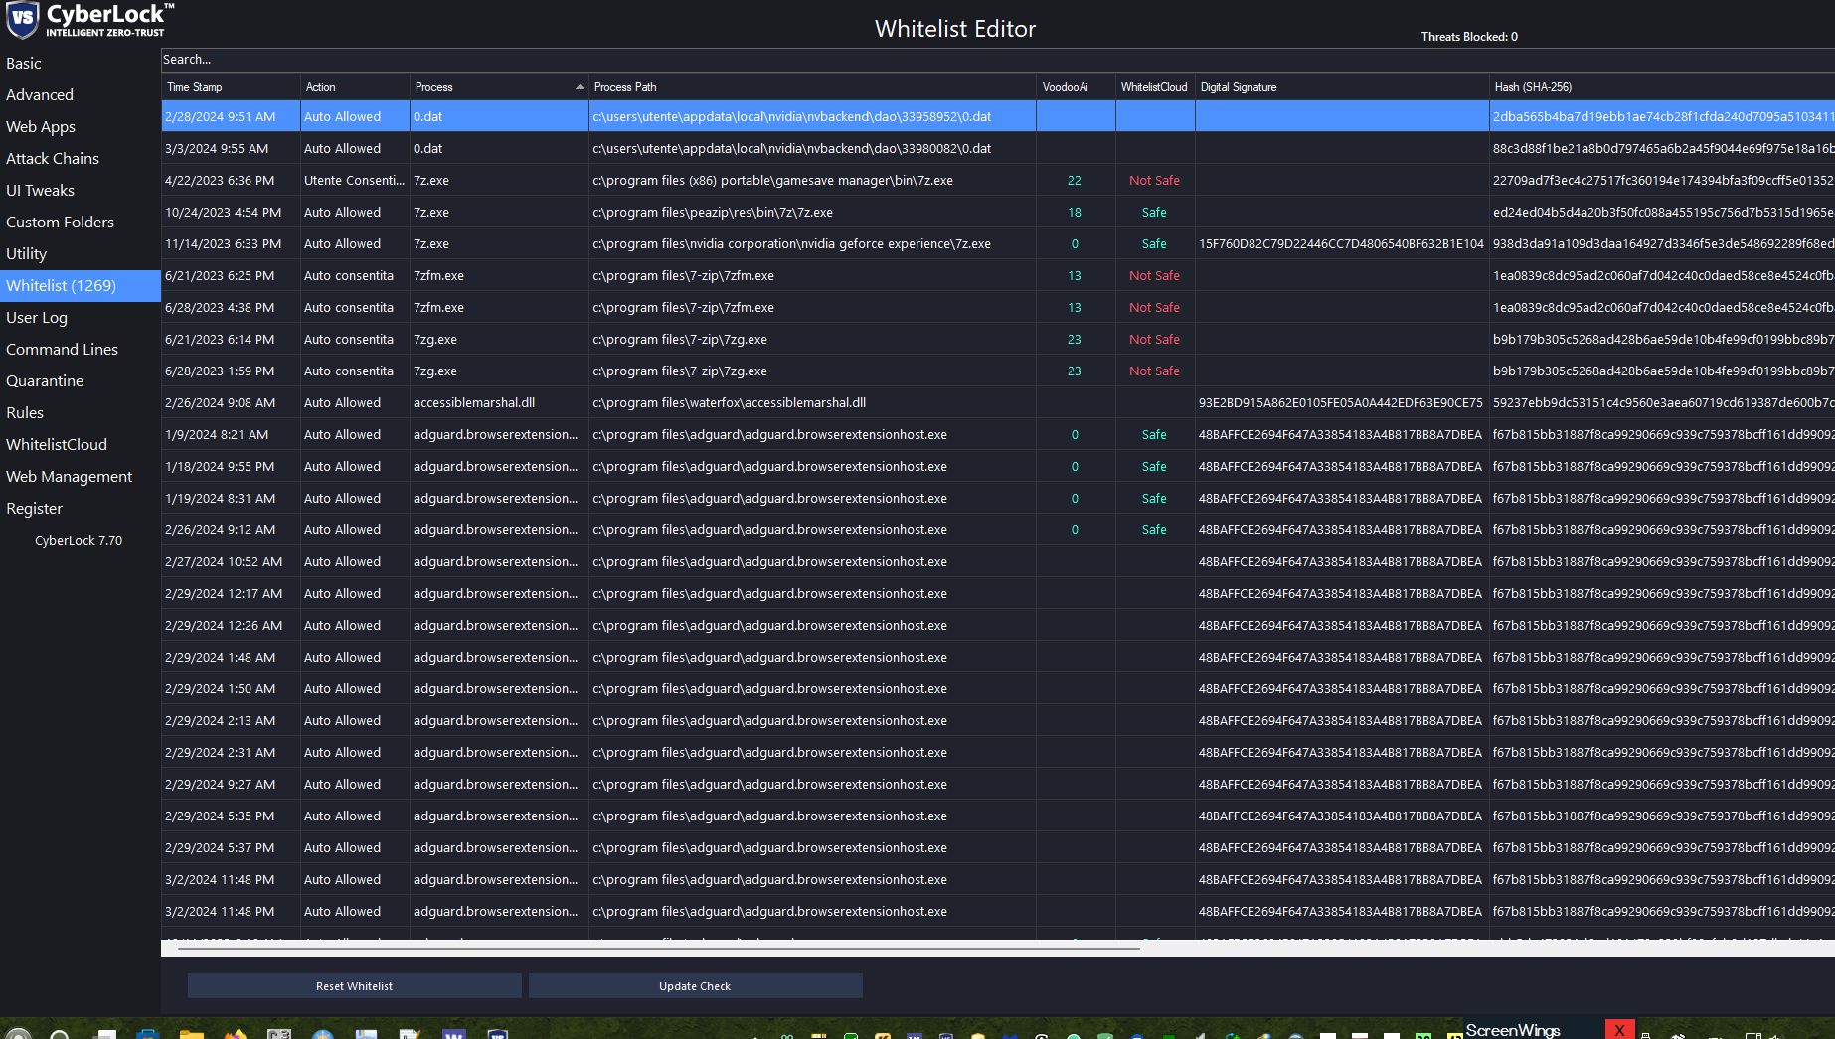Sort by the Hash (SHA-256) column header

1662,87
